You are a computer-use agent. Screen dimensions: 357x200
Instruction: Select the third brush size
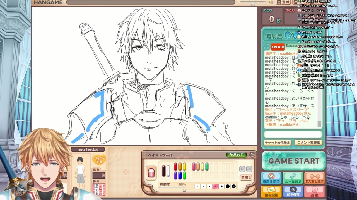209,186
